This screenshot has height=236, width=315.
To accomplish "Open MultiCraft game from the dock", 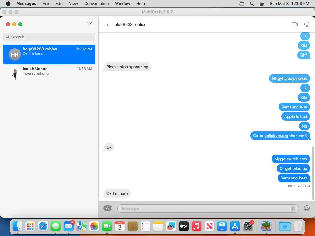I will pos(266,226).
